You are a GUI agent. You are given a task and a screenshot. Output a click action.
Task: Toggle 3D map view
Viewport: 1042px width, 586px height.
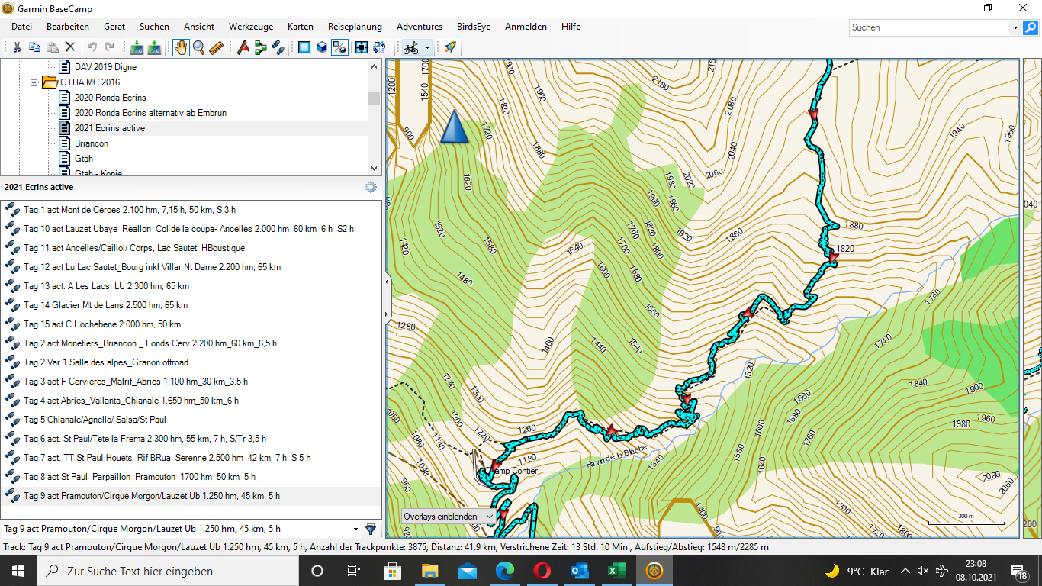[x=322, y=47]
